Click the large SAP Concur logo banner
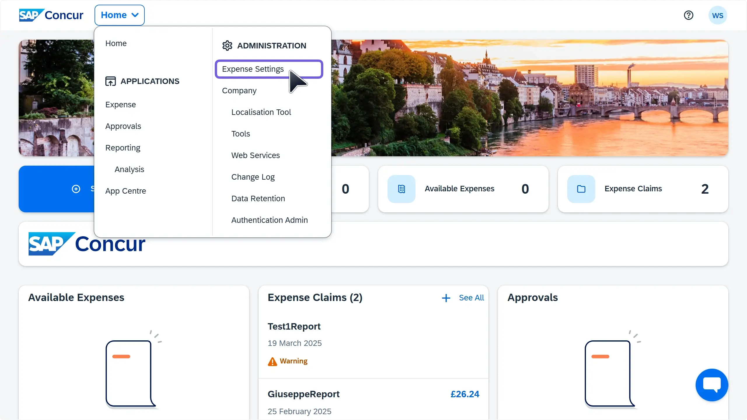 [87, 244]
